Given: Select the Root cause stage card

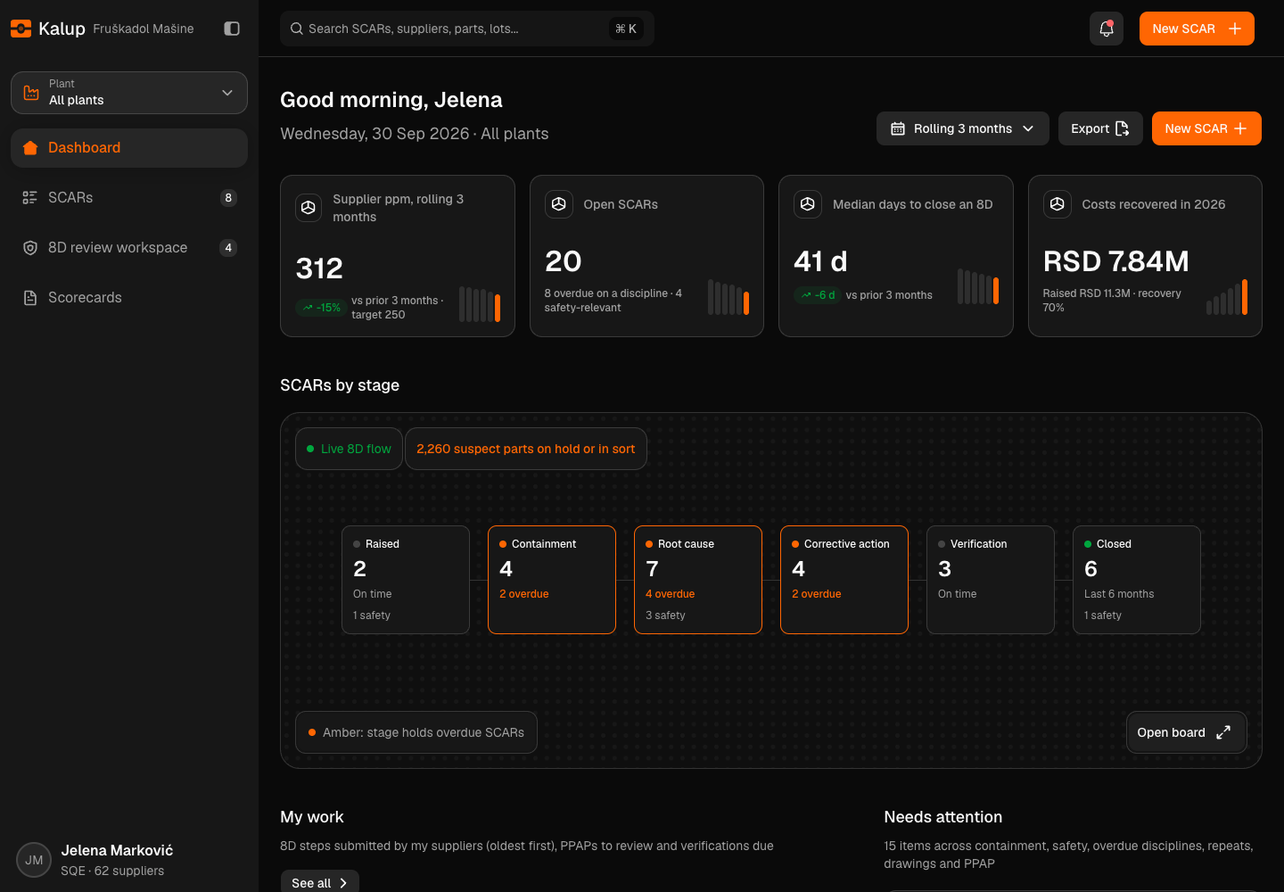Looking at the screenshot, I should 698,580.
